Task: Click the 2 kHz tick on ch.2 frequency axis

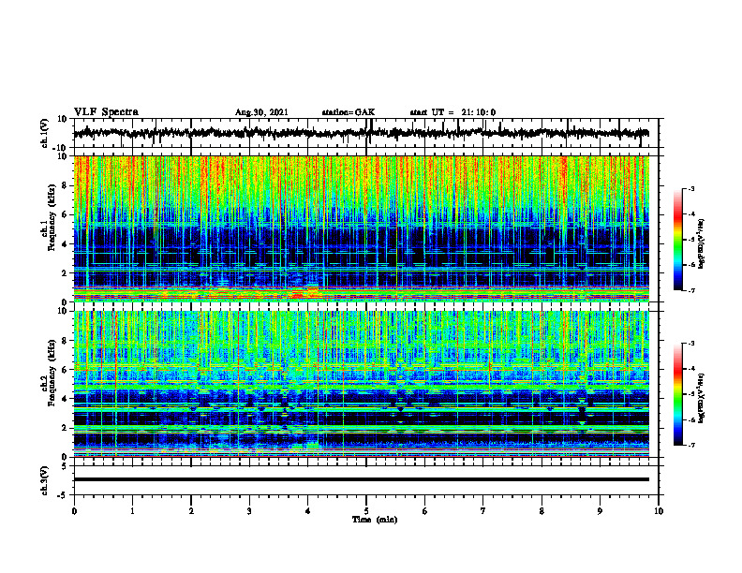Action: 66,428
